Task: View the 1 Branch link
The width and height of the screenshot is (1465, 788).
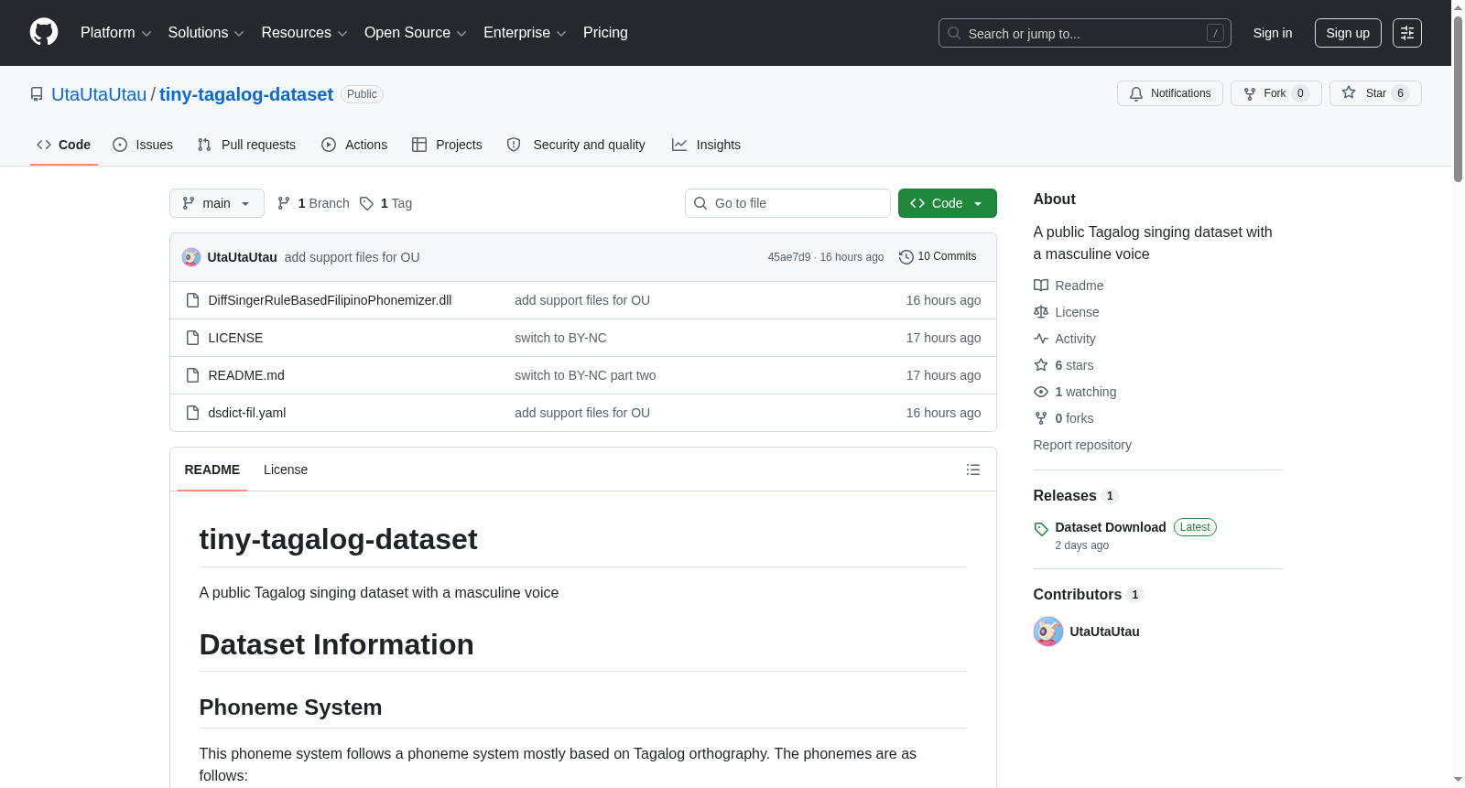Action: 313,203
